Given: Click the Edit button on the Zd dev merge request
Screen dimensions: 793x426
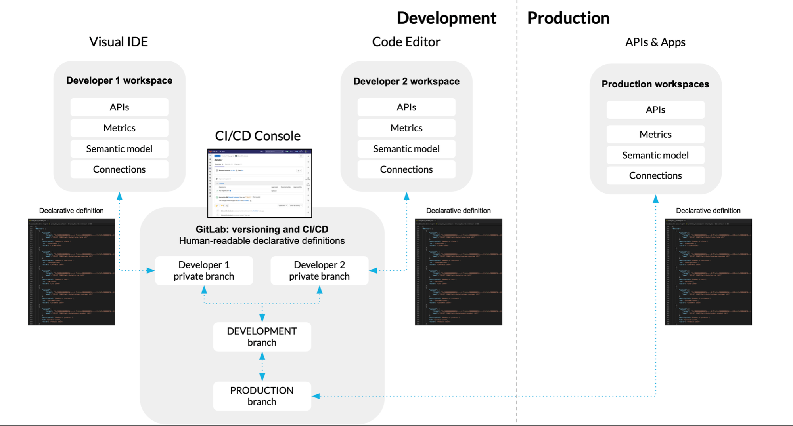Looking at the screenshot, I should (301, 156).
